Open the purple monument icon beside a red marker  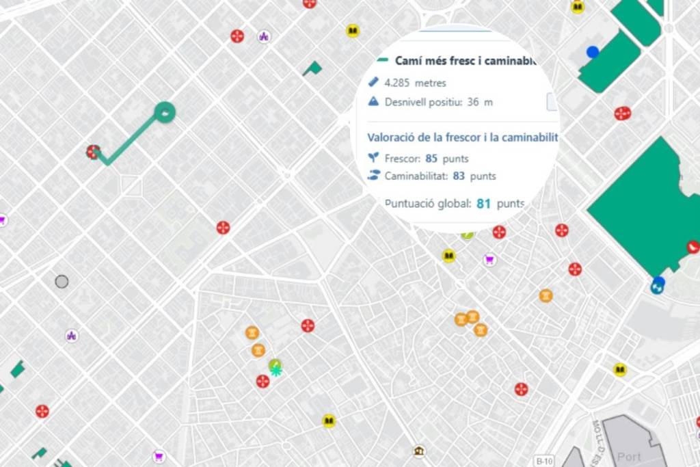[265, 37]
